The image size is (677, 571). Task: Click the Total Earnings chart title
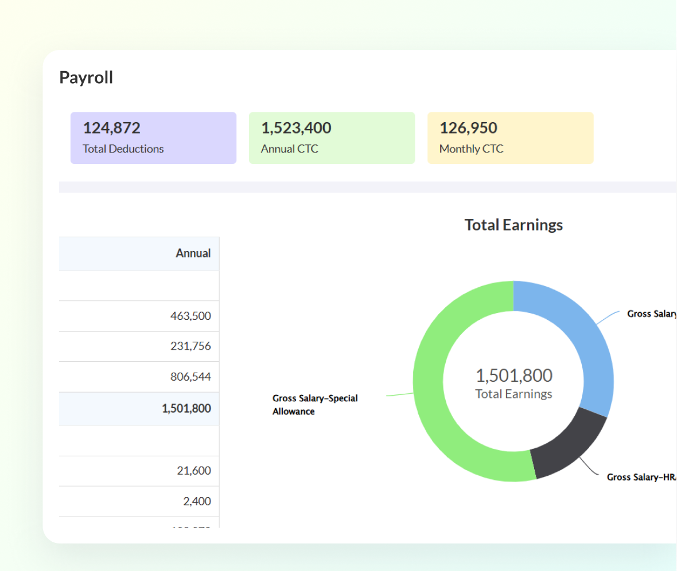pyautogui.click(x=513, y=225)
